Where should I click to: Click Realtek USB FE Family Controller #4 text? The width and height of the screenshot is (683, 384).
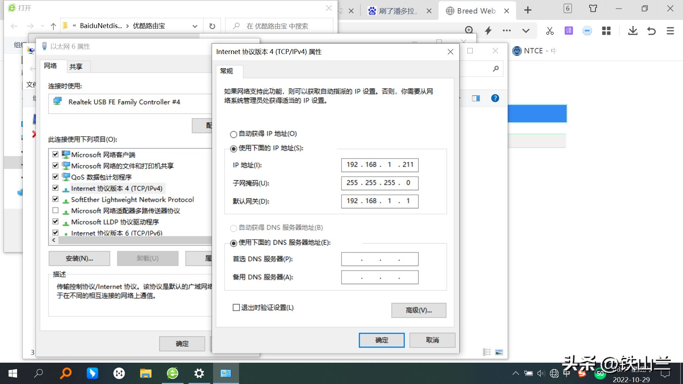[124, 102]
